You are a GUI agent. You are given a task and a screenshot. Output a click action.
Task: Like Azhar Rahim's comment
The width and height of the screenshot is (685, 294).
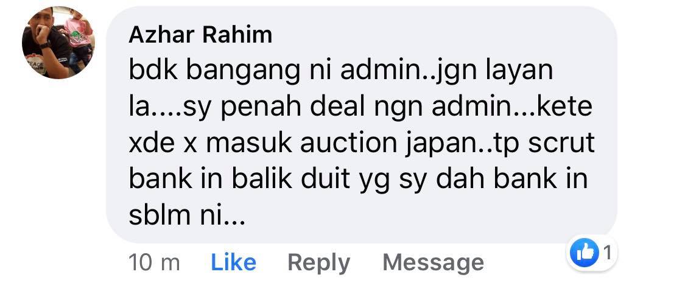tap(233, 262)
